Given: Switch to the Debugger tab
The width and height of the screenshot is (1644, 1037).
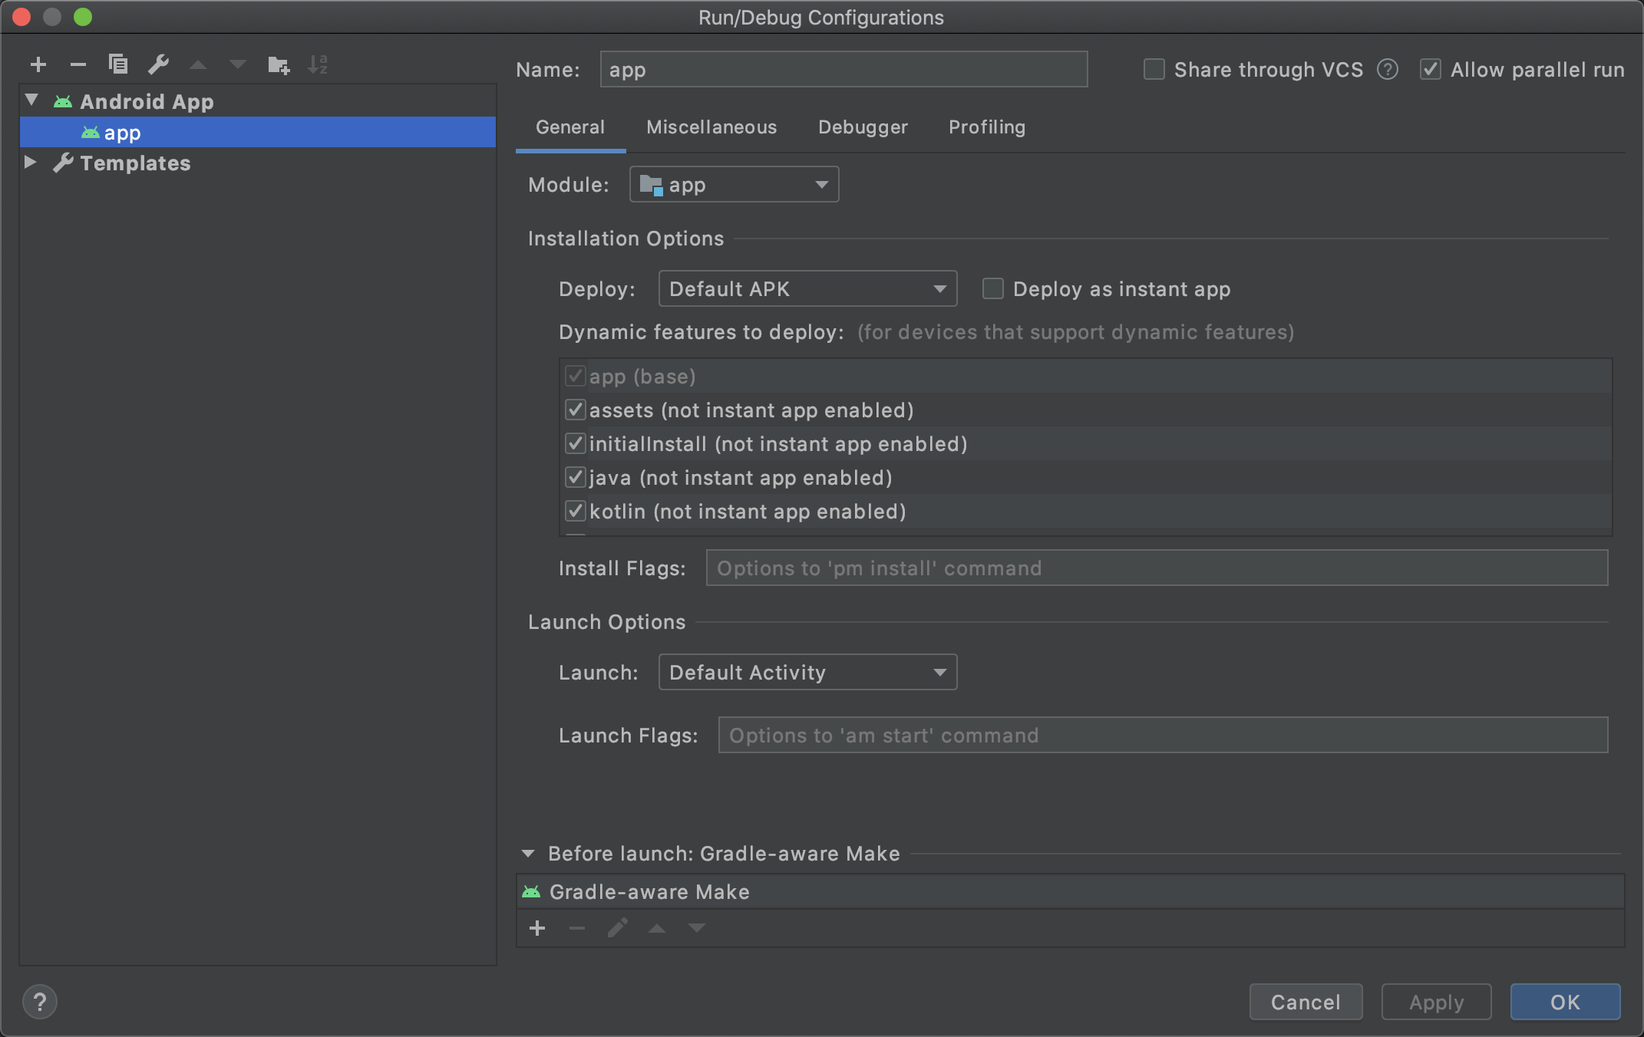Looking at the screenshot, I should pos(863,127).
